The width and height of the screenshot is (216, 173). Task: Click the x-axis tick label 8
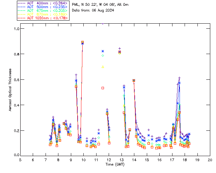tap(58, 160)
